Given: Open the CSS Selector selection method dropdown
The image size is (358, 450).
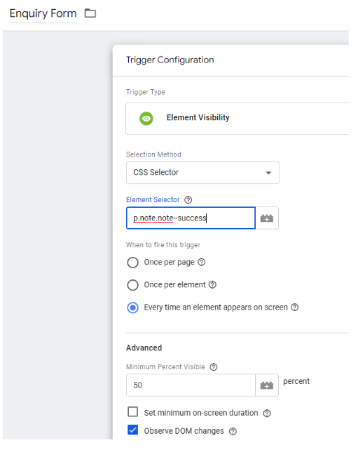Looking at the screenshot, I should click(x=202, y=173).
